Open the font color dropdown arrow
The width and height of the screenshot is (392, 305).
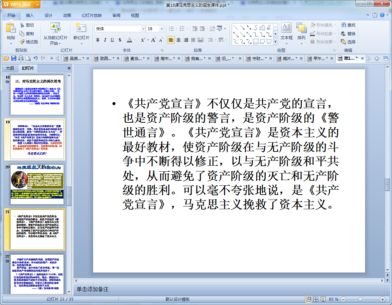tap(135, 40)
